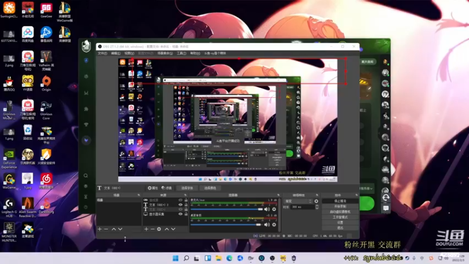Open taskbar search

point(186,258)
